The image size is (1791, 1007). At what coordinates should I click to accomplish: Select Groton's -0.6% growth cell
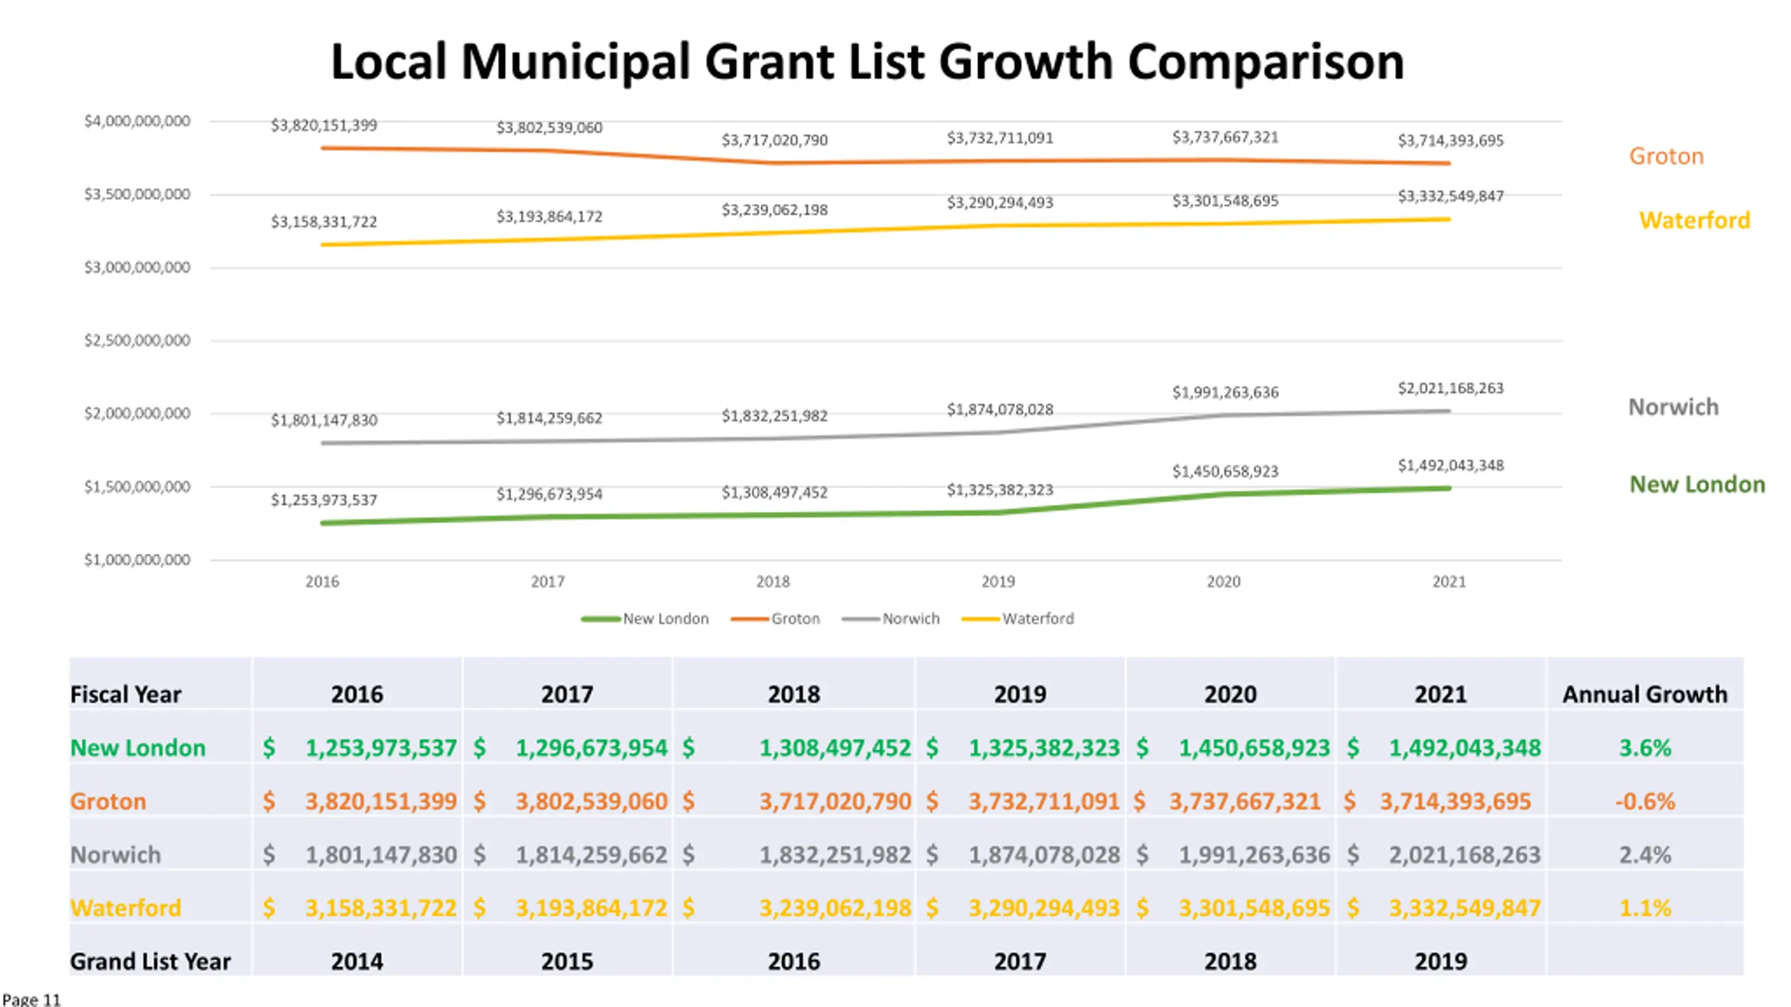pyautogui.click(x=1645, y=801)
